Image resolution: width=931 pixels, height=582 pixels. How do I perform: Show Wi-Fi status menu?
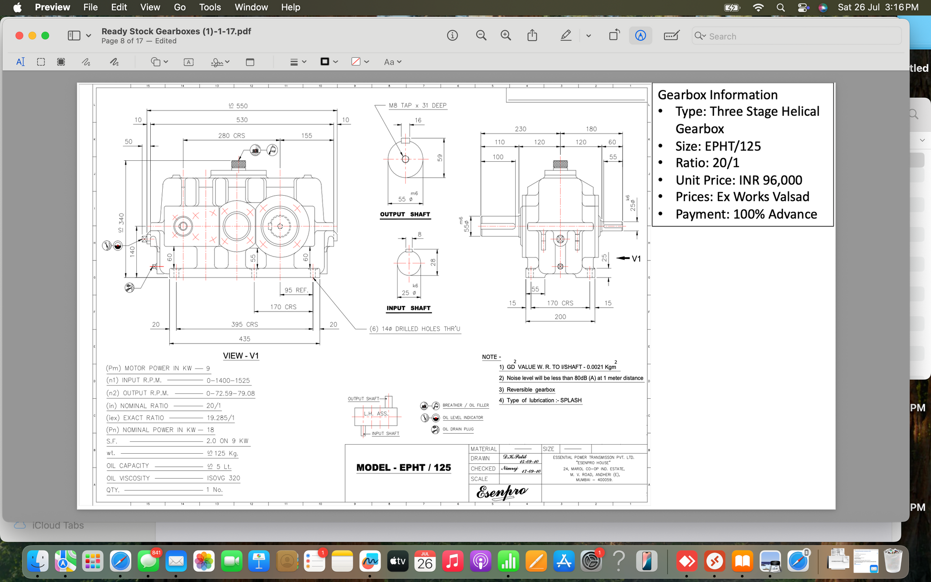[758, 7]
